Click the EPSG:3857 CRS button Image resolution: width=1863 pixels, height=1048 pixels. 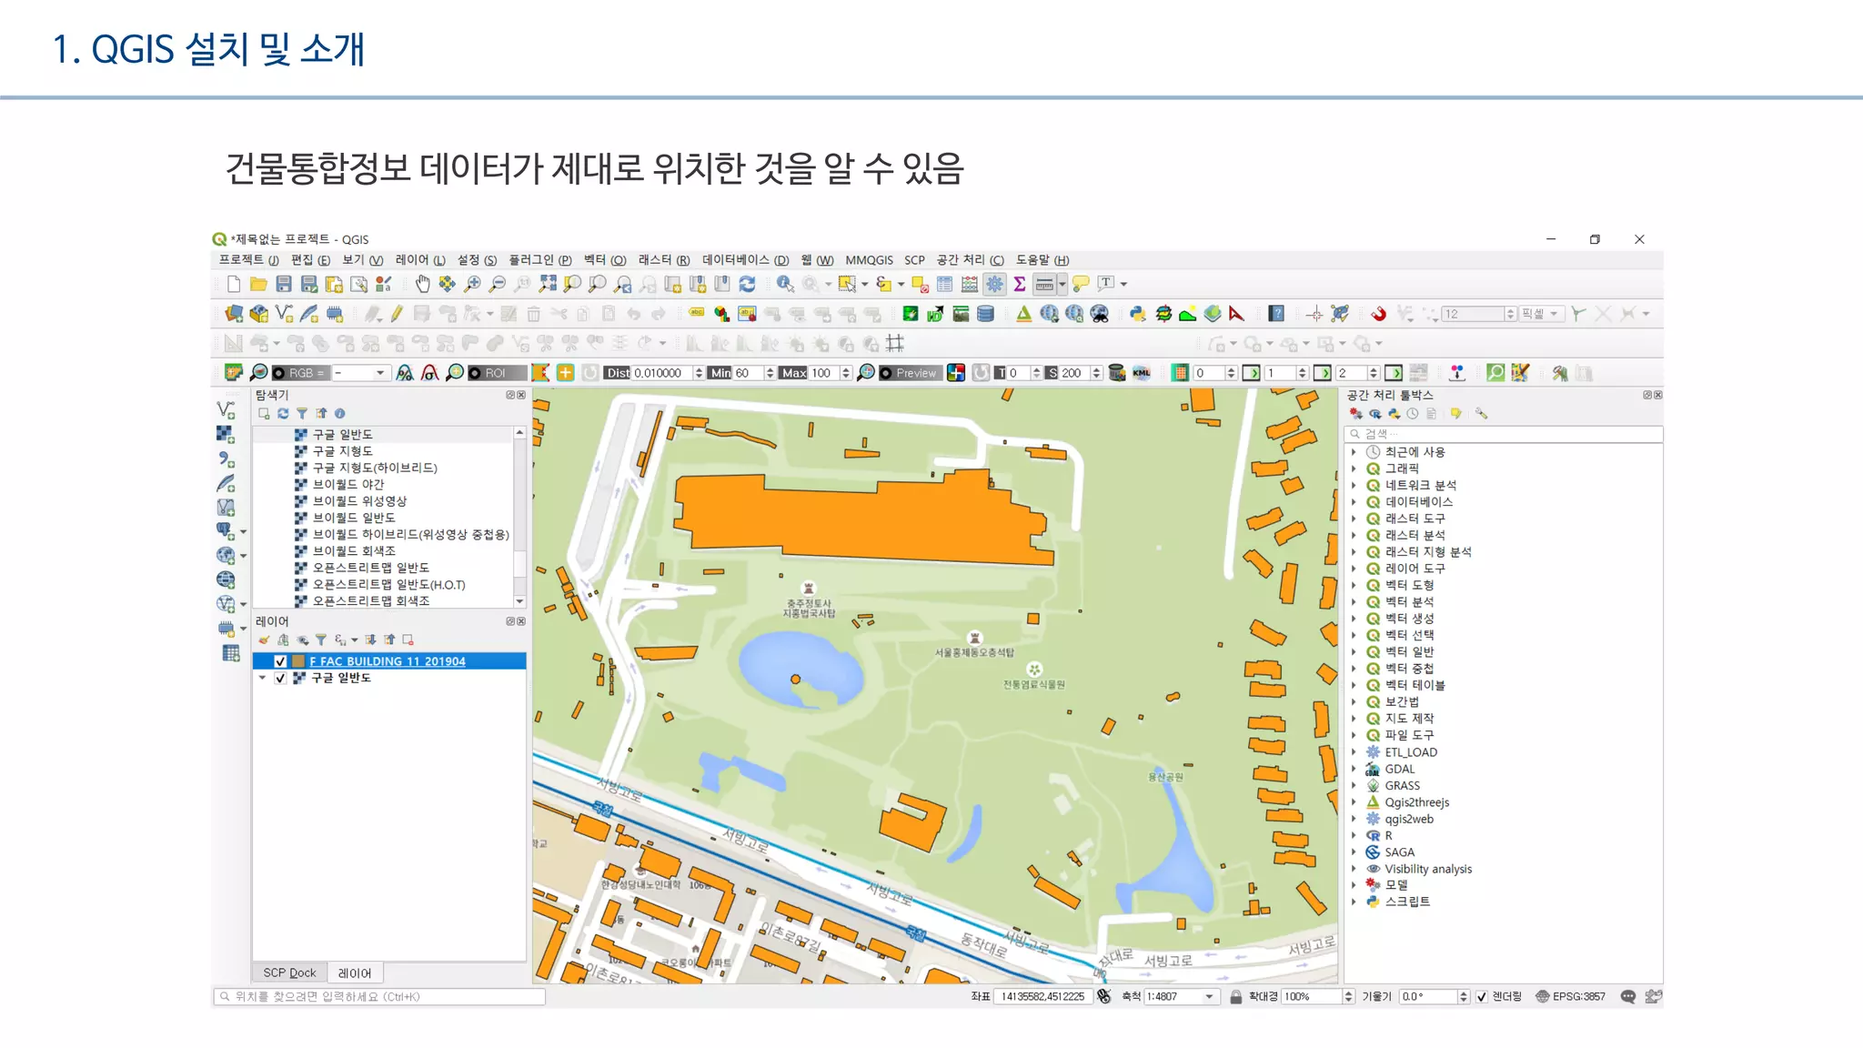coord(1570,997)
